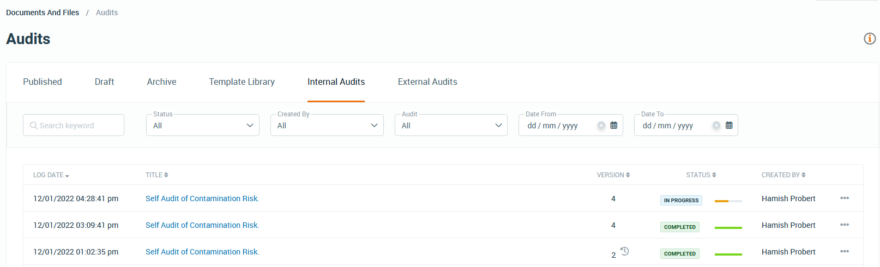The width and height of the screenshot is (880, 267).
Task: Sort table by Version column
Action: tap(613, 175)
